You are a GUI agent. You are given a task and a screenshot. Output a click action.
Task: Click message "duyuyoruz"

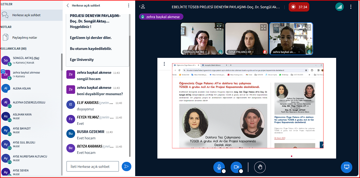[x=85, y=109]
